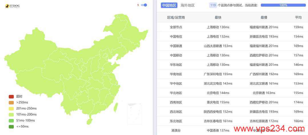Select the 中国移动 row label
Image resolution: width=308 pixels, height=135 pixels.
click(176, 55)
